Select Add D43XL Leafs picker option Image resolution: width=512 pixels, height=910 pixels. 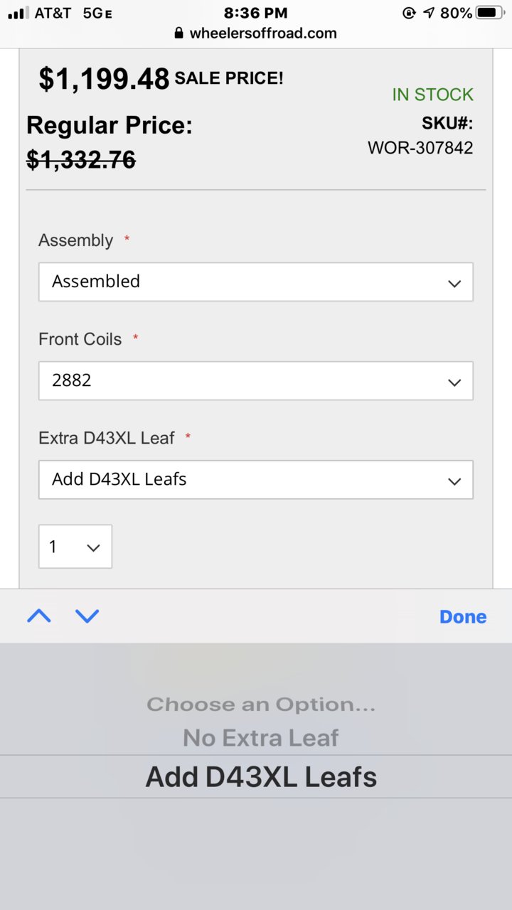[x=261, y=776]
